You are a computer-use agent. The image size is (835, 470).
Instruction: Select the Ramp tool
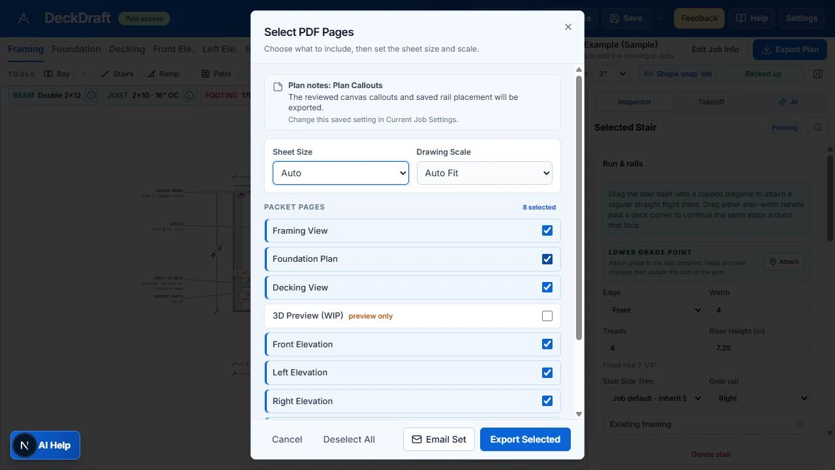click(x=163, y=74)
